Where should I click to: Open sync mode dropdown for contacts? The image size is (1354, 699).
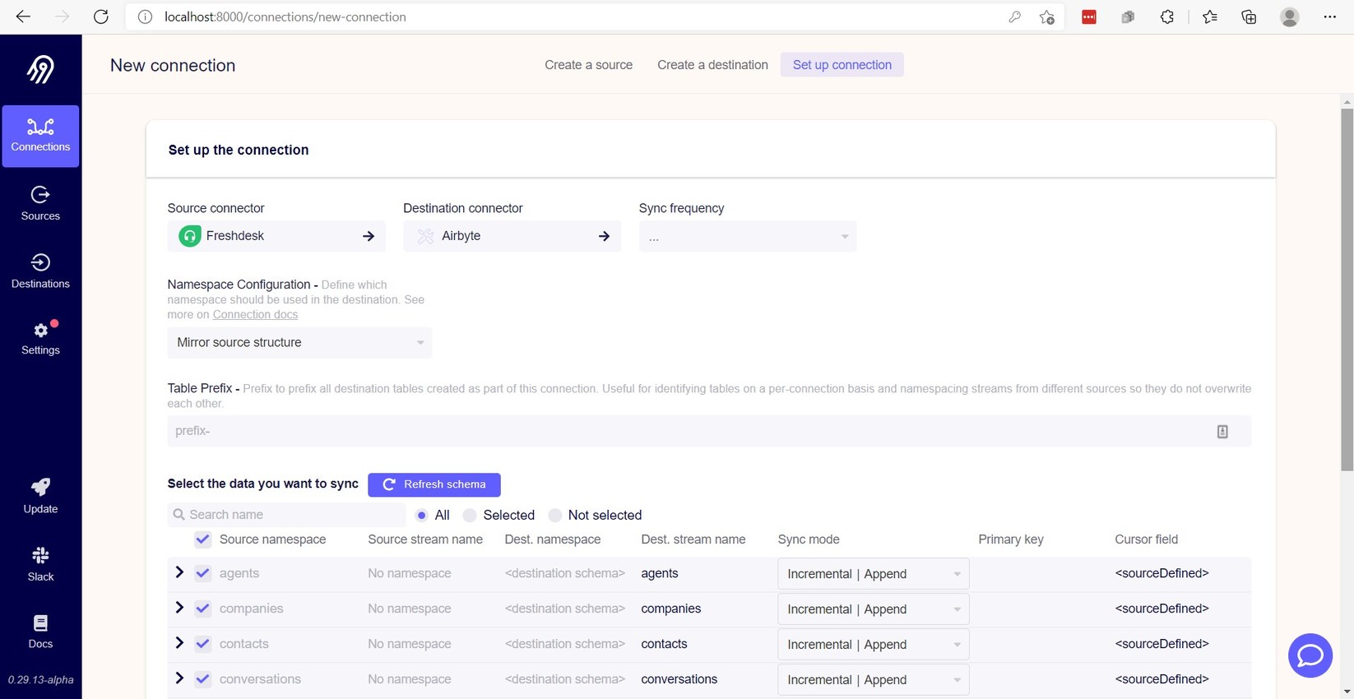[874, 645]
